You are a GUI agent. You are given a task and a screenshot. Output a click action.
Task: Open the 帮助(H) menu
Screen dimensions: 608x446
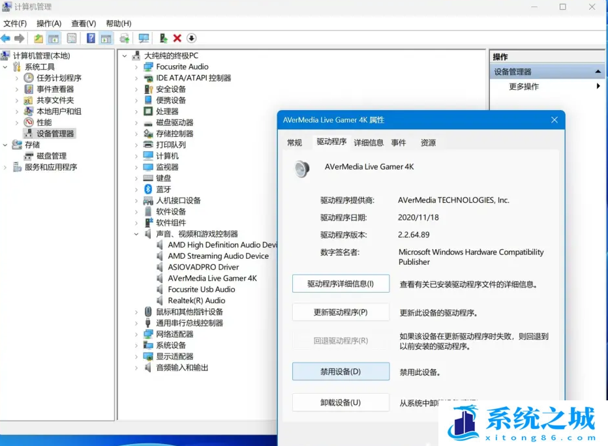tap(119, 23)
